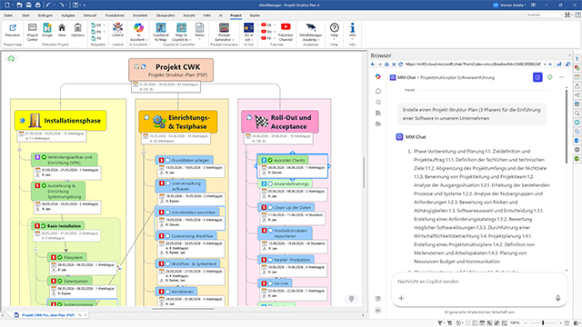Open the EN template button
The image size is (582, 327).
tap(96, 32)
